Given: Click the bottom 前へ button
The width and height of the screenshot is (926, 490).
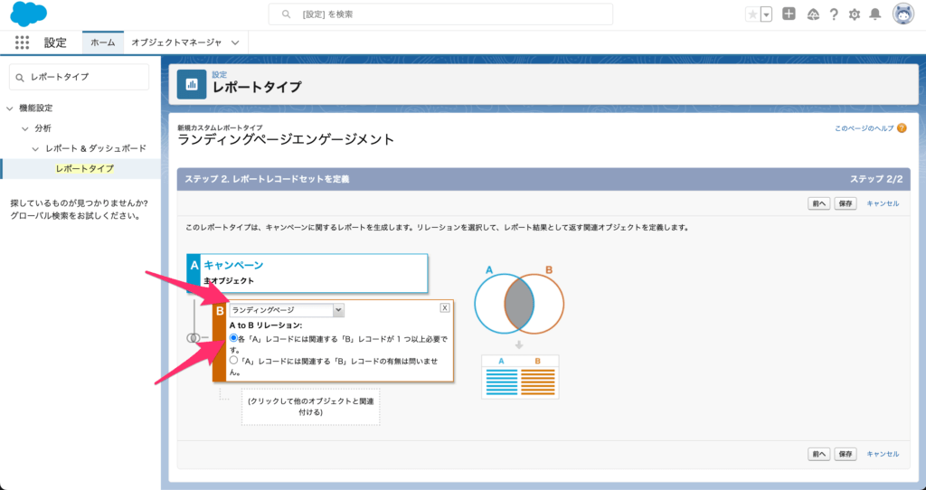Looking at the screenshot, I should coord(818,454).
